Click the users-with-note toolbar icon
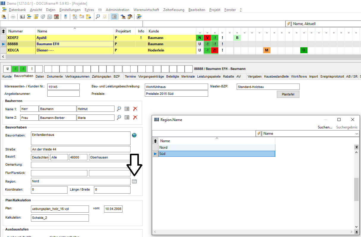The width and height of the screenshot is (361, 237). pyautogui.click(x=130, y=17)
